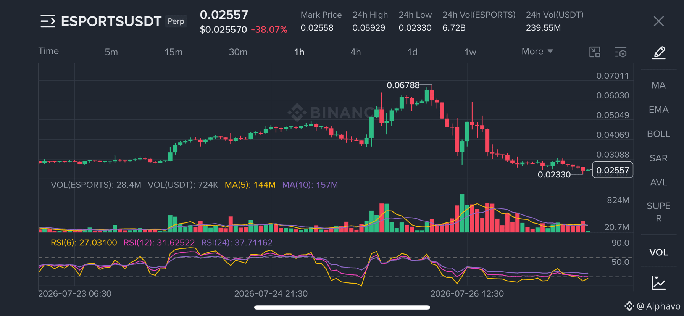Open the drawing tools pencil icon

click(659, 53)
